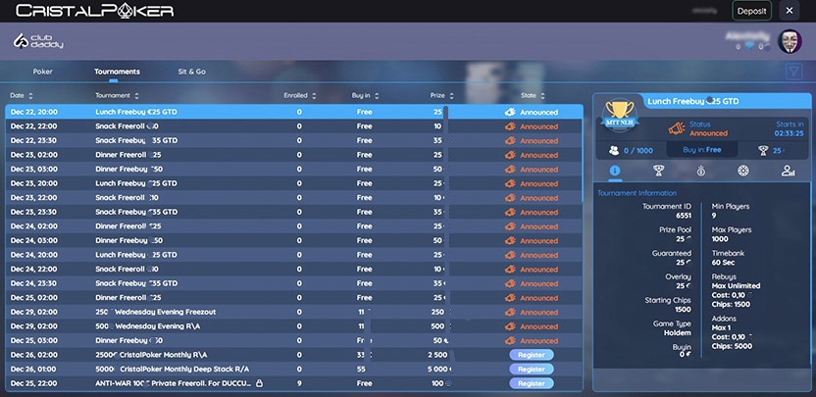This screenshot has width=816, height=397.
Task: Click the user avatar mask icon
Action: pos(790,41)
